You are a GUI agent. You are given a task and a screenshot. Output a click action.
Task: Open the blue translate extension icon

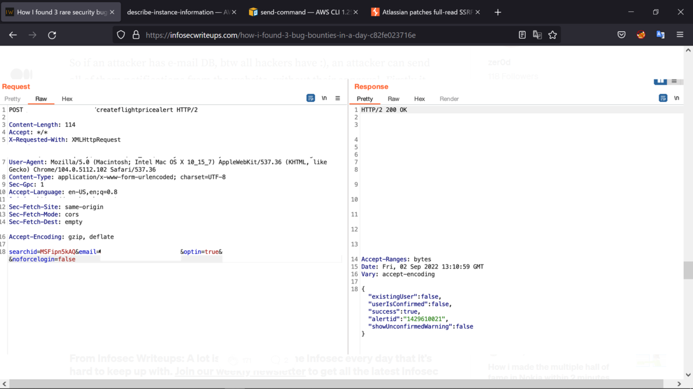661,35
